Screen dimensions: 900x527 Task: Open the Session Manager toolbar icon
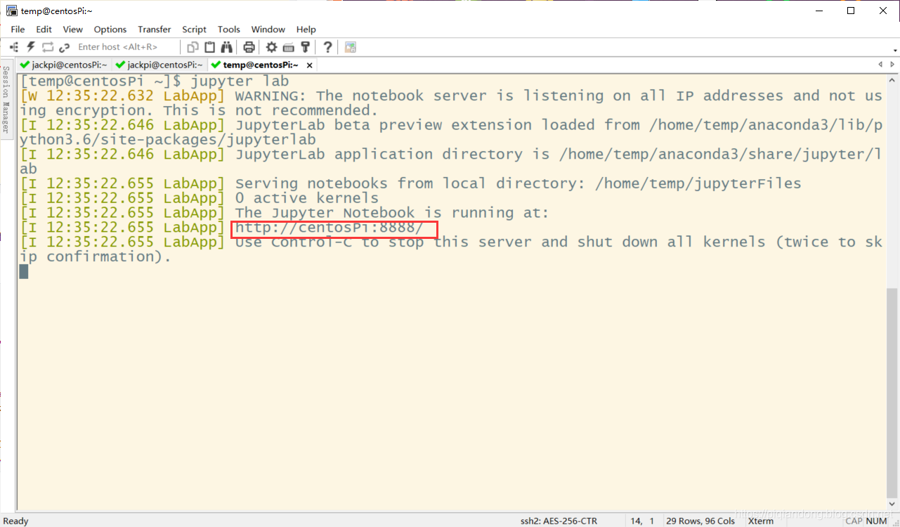pos(14,47)
